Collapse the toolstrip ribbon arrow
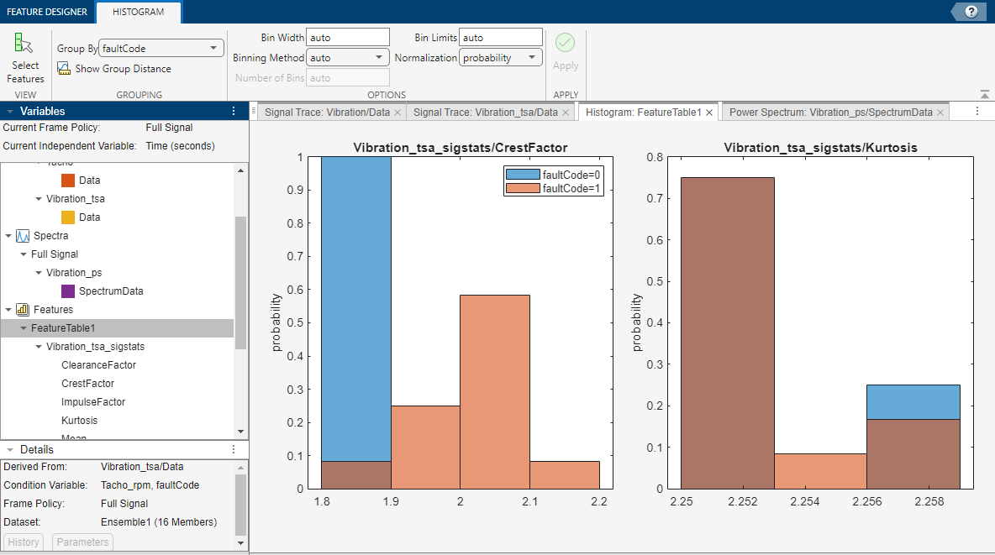This screenshot has height=555, width=995. pos(984,95)
